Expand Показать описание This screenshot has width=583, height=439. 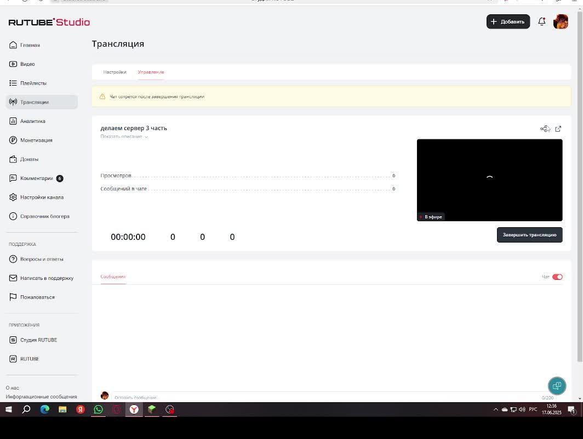(x=124, y=137)
